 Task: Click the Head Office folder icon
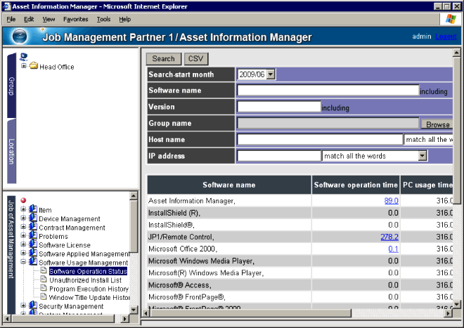coord(33,67)
